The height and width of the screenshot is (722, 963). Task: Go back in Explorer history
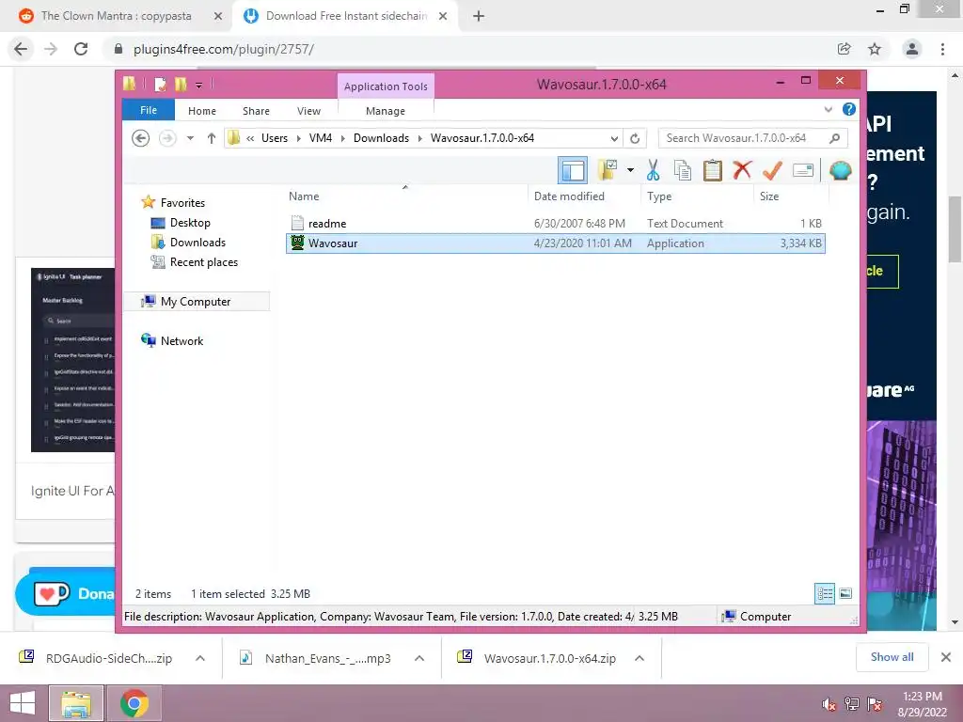(141, 138)
